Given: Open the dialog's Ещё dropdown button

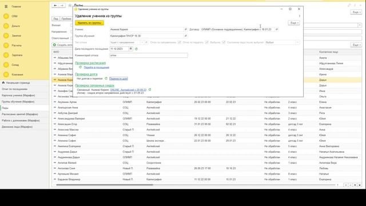Looking at the screenshot, I should click(293, 23).
